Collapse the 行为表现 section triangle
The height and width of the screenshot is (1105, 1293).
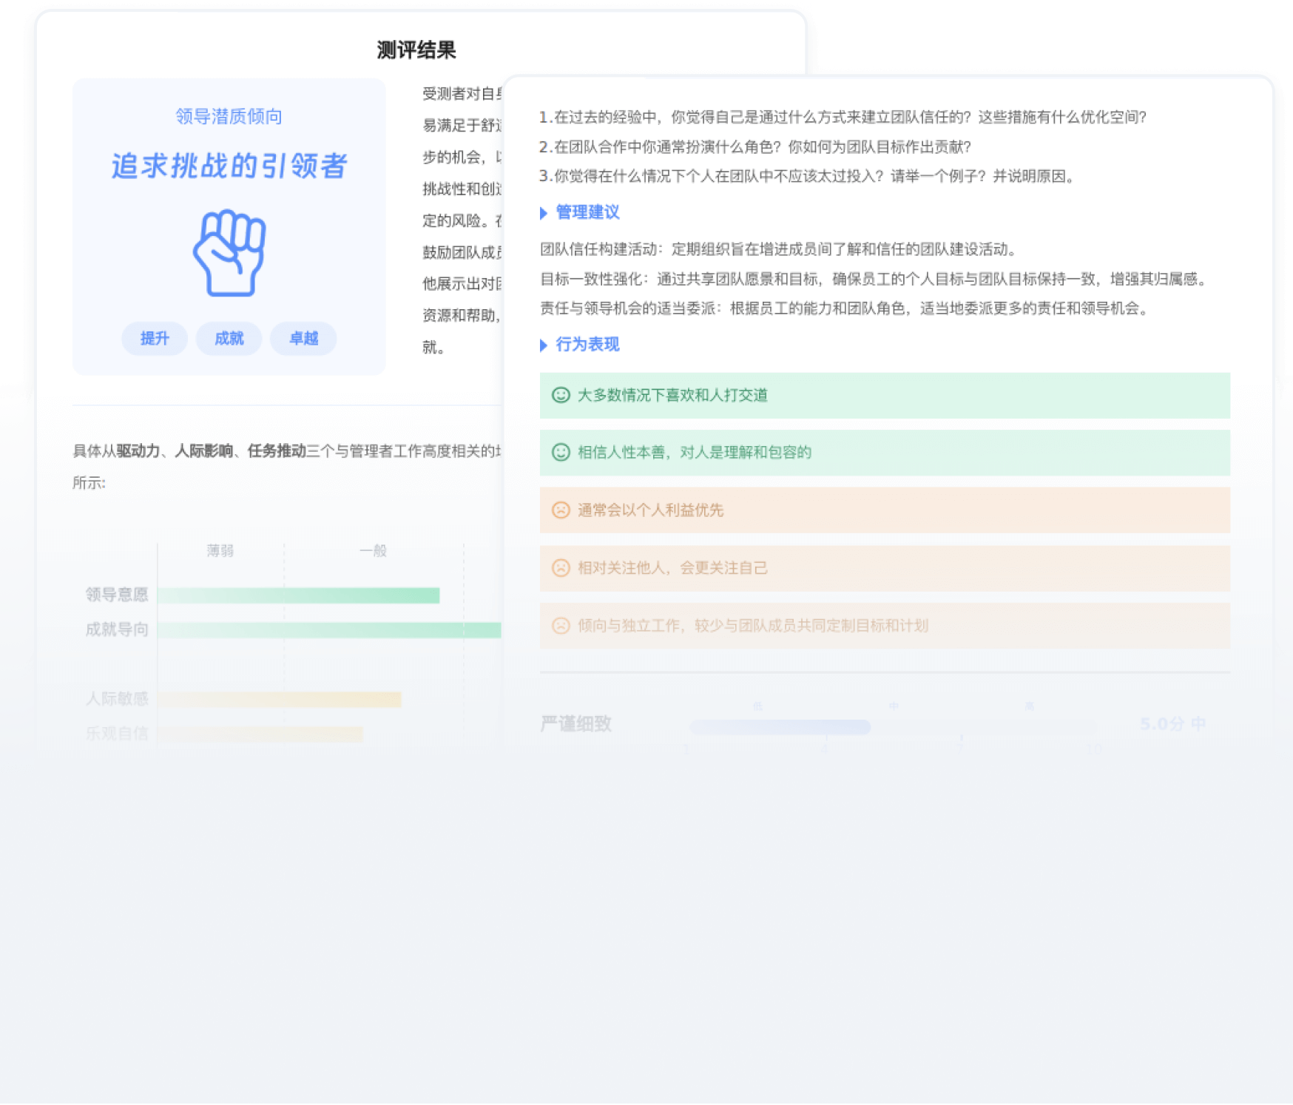coord(544,345)
